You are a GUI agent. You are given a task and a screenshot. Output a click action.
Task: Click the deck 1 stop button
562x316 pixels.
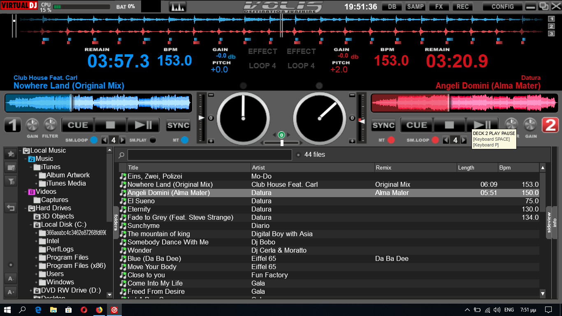(x=111, y=125)
